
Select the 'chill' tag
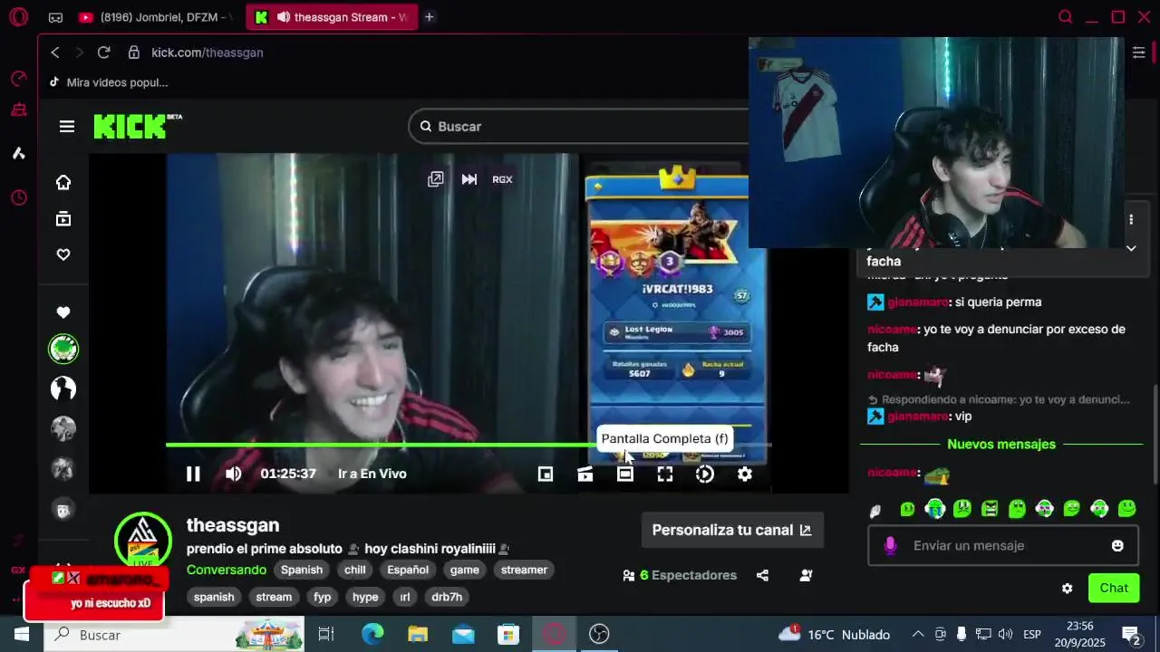(355, 570)
